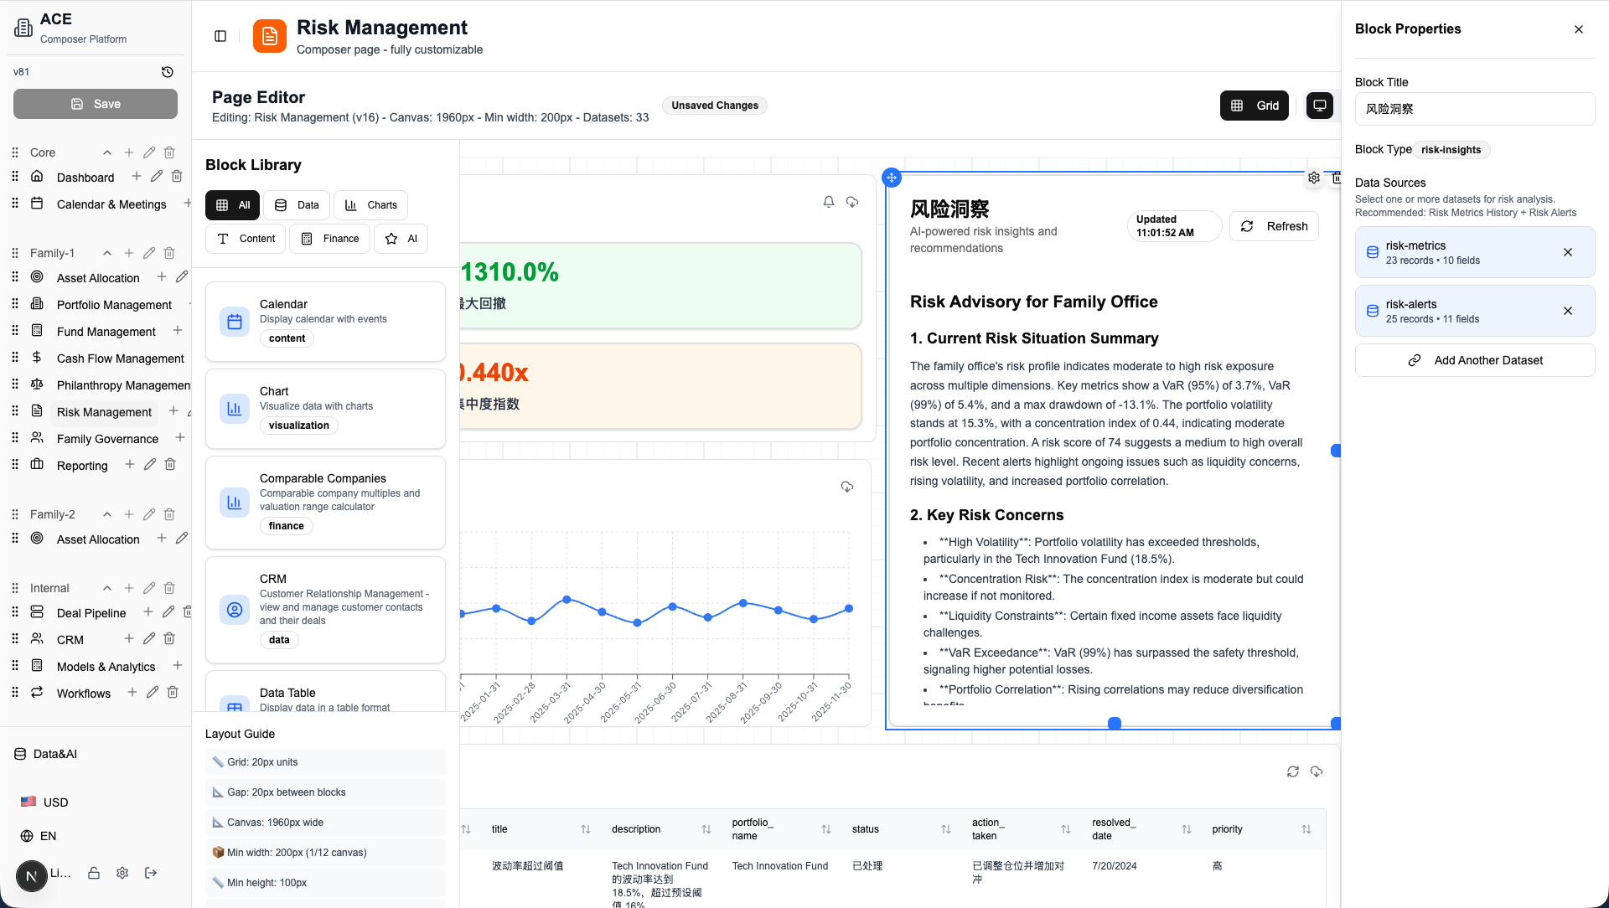Viewport: 1609px width, 908px height.
Task: Click the lock icon beside the user avatar
Action: pyautogui.click(x=94, y=873)
